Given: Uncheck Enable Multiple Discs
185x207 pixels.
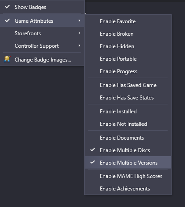Looking at the screenshot, I should click(x=93, y=149).
